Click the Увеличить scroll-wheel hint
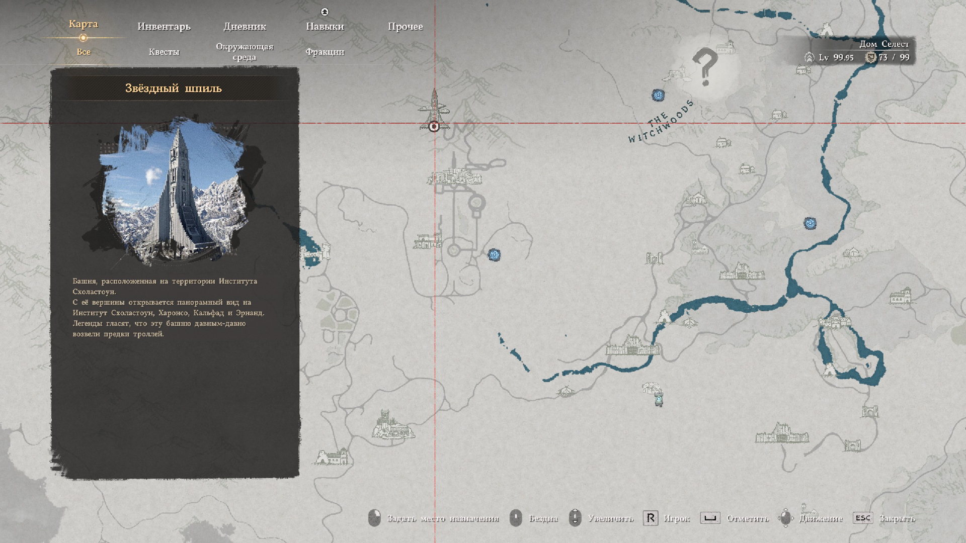 point(601,518)
